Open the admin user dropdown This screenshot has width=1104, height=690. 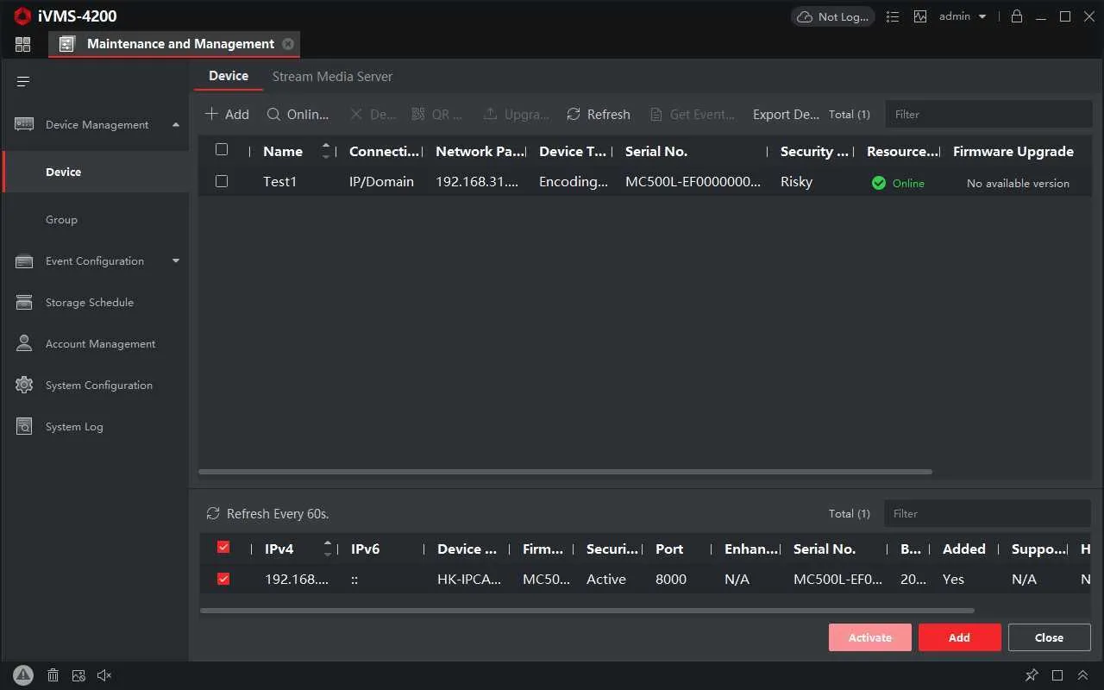[x=963, y=16]
